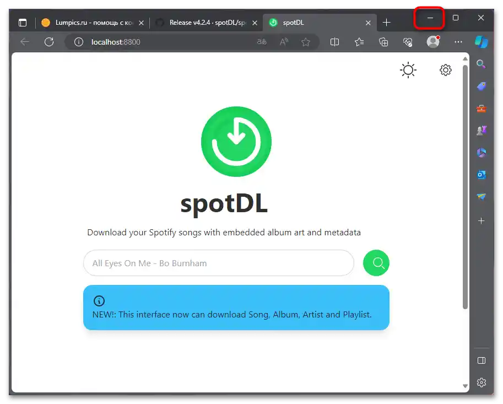Focus the song search input field
The image size is (503, 404).
[219, 263]
